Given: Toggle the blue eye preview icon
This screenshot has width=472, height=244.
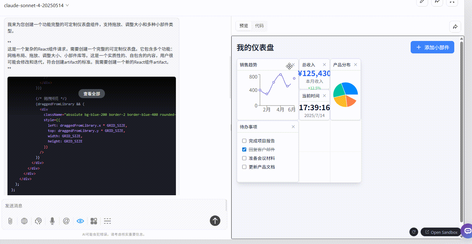Looking at the screenshot, I should pos(80,221).
